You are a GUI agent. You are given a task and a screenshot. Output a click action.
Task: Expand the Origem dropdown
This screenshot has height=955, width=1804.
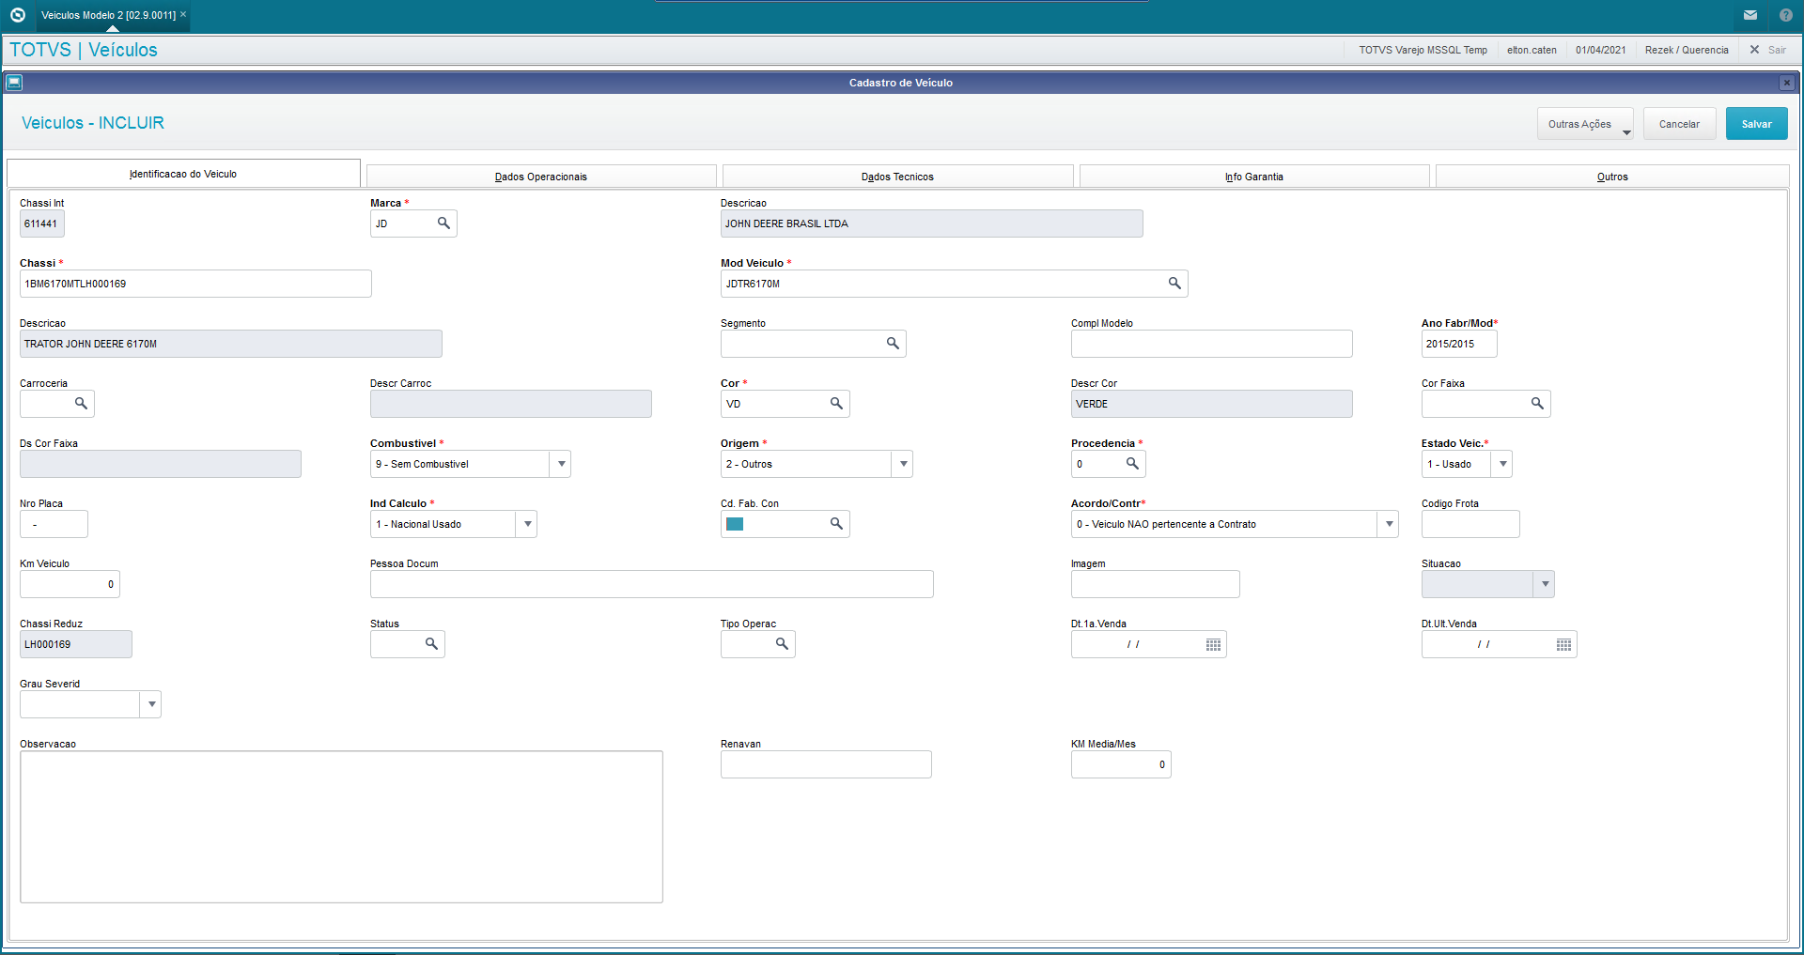903,464
